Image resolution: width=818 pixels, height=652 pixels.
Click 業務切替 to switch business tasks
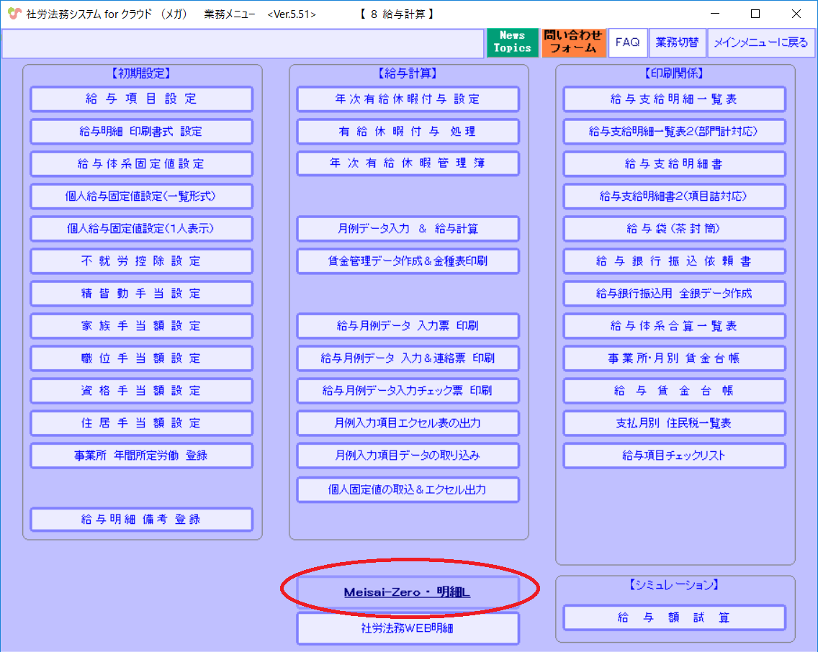(678, 42)
